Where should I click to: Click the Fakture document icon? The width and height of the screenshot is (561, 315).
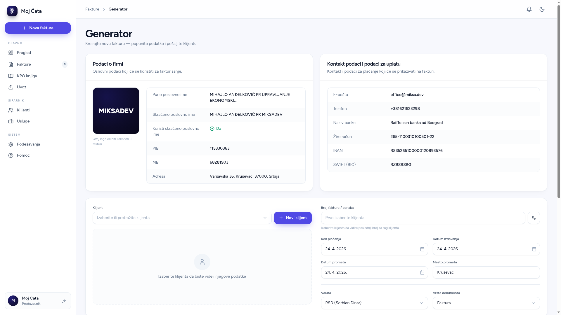tap(11, 64)
